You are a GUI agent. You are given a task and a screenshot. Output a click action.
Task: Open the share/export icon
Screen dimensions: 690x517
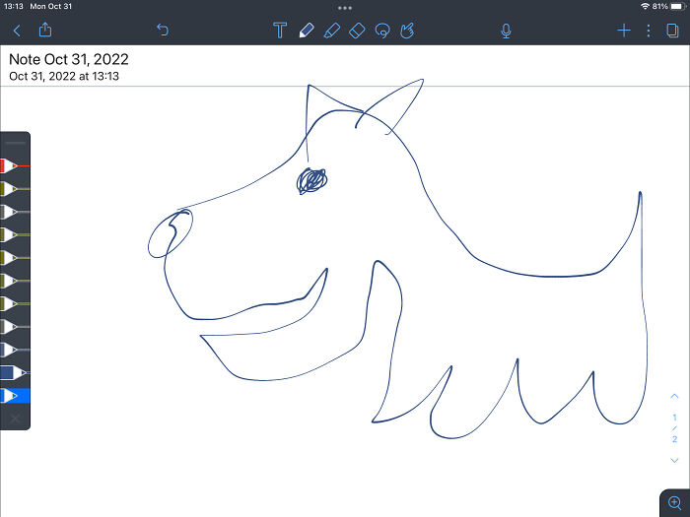[44, 31]
